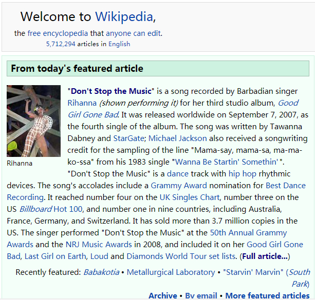Viewport: 315px width, 300px height.
Task: Click 'Wanna Be Startin' Somethin'' link
Action: (x=227, y=162)
